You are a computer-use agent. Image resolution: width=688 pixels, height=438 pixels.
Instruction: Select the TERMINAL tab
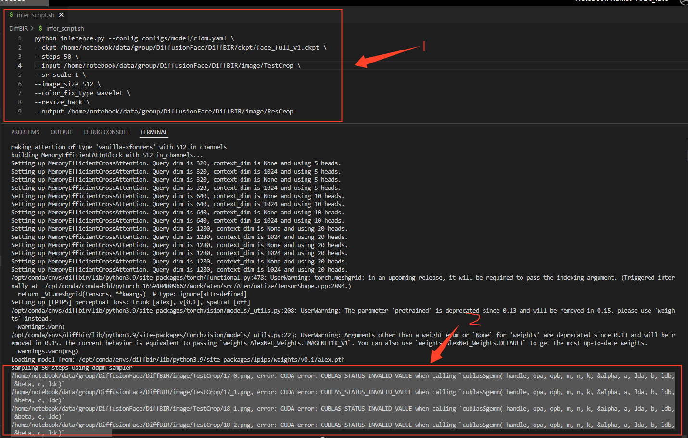click(153, 132)
